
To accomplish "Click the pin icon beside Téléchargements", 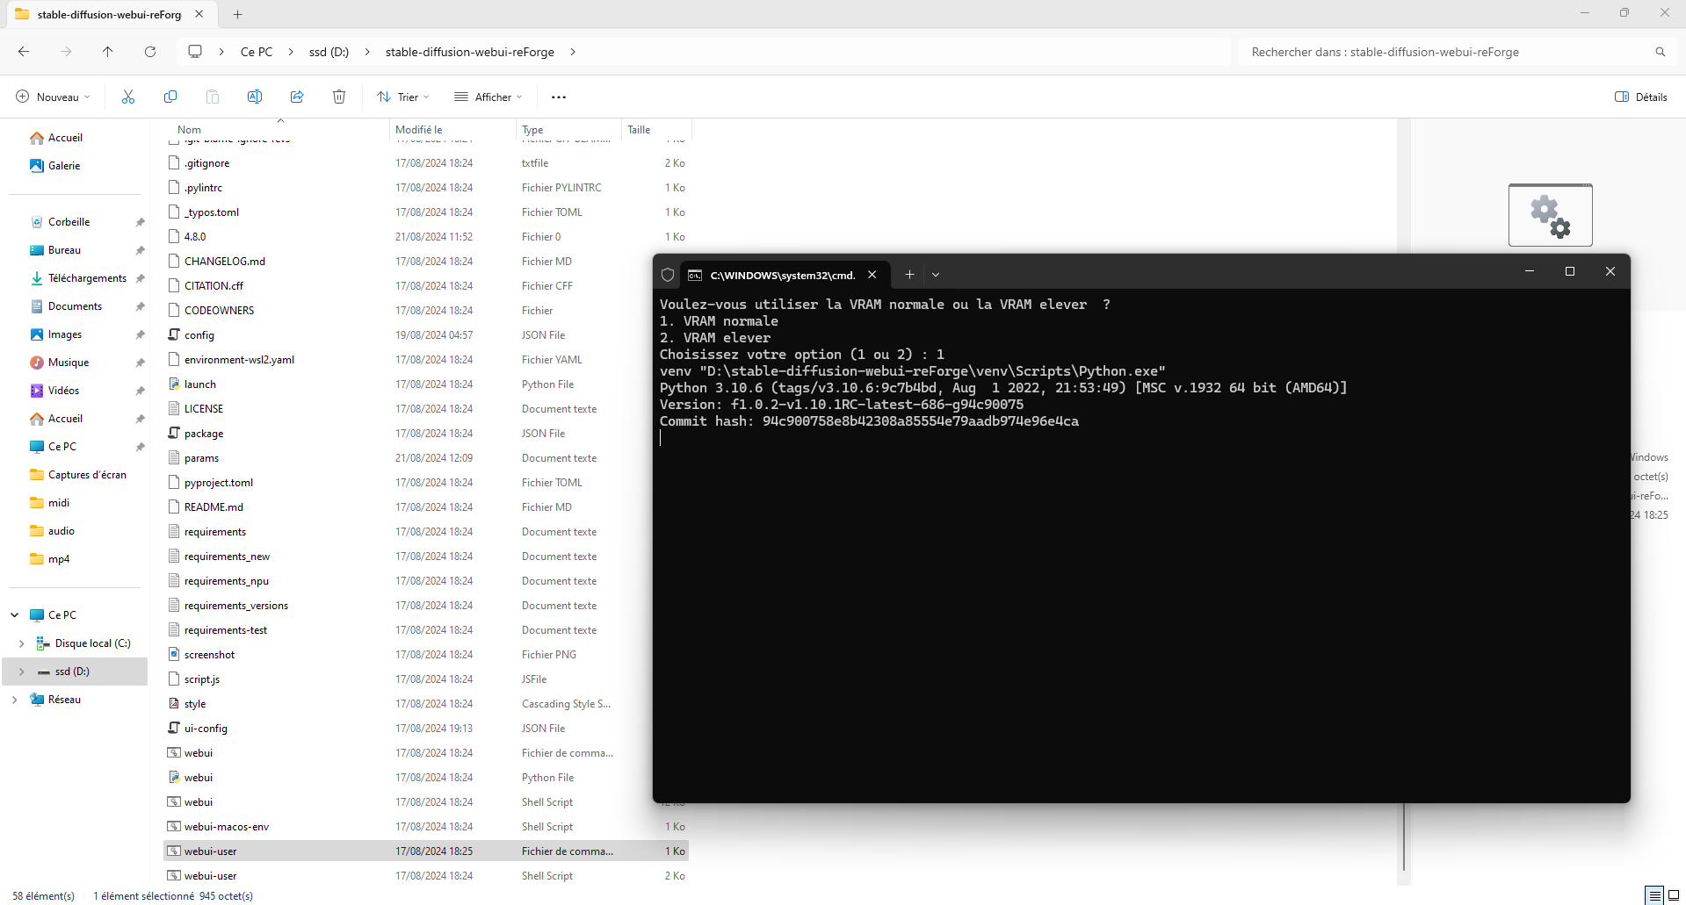I will point(140,278).
